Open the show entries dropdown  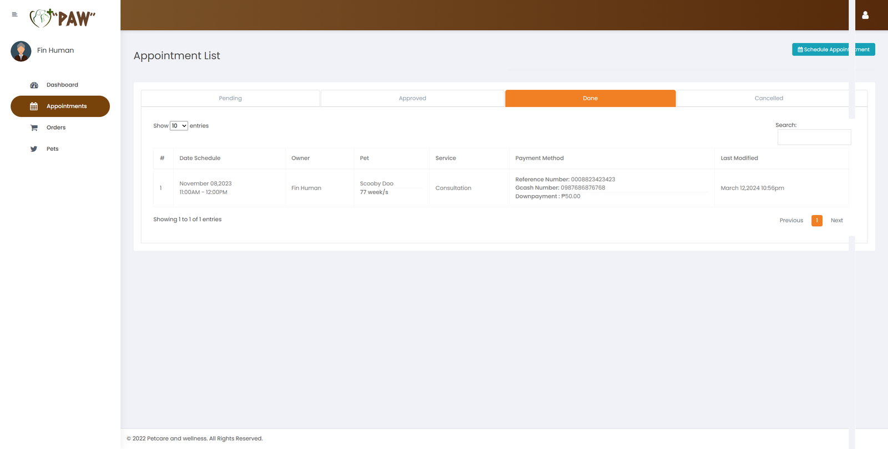179,126
